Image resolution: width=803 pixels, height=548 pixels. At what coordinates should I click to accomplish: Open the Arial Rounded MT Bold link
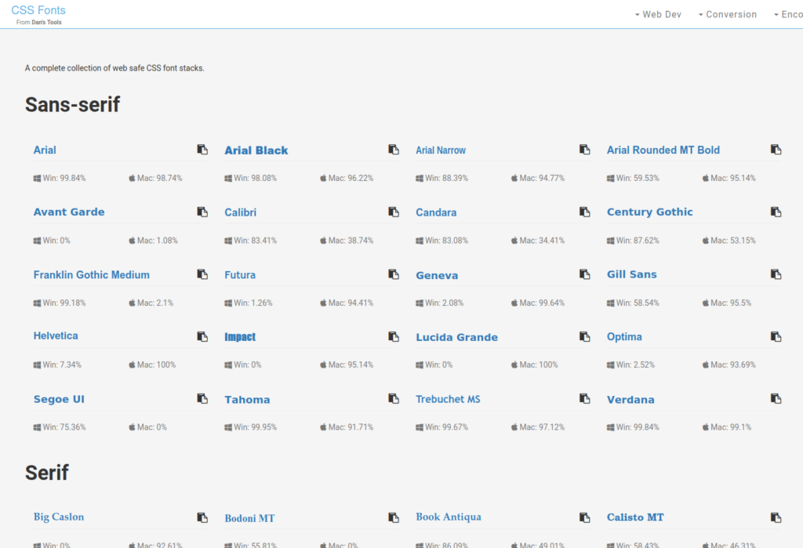click(x=663, y=150)
